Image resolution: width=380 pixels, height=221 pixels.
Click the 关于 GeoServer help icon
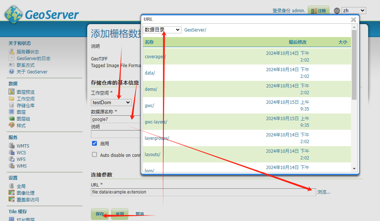pyautogui.click(x=12, y=72)
